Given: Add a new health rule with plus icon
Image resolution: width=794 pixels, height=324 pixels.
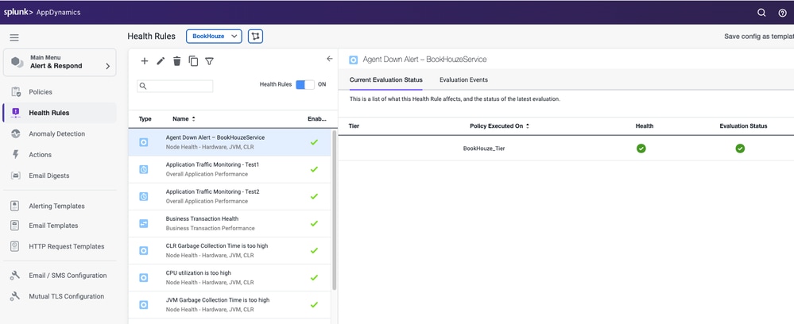Looking at the screenshot, I should 145,60.
